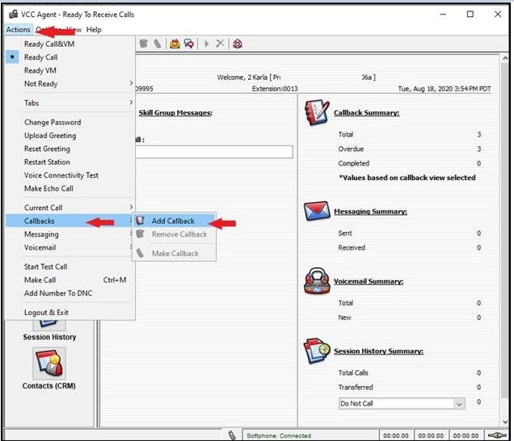Screen dimensions: 514x441
Task: Click the chat bubbles toolbar icon
Action: (x=188, y=44)
